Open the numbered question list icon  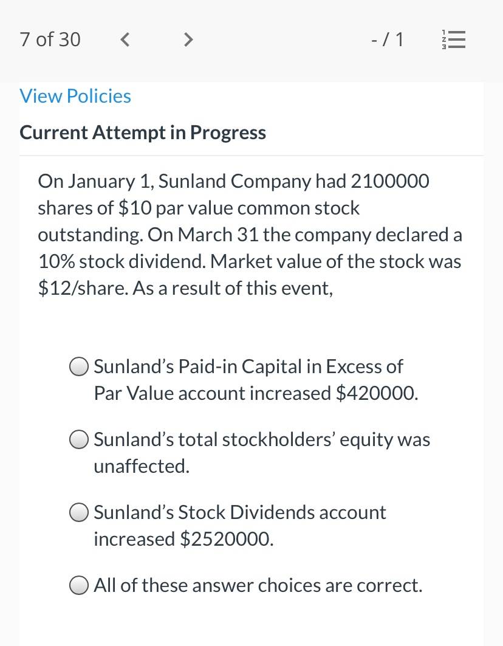[x=454, y=40]
